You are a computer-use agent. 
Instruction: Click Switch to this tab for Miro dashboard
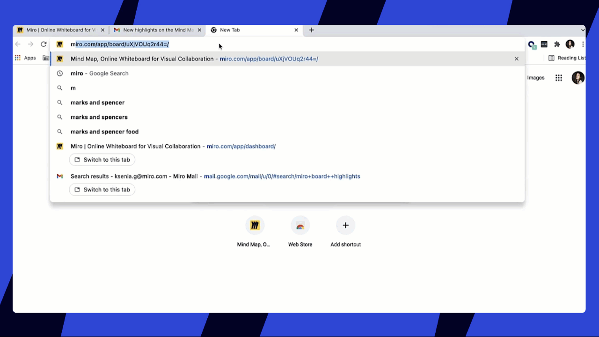102,160
